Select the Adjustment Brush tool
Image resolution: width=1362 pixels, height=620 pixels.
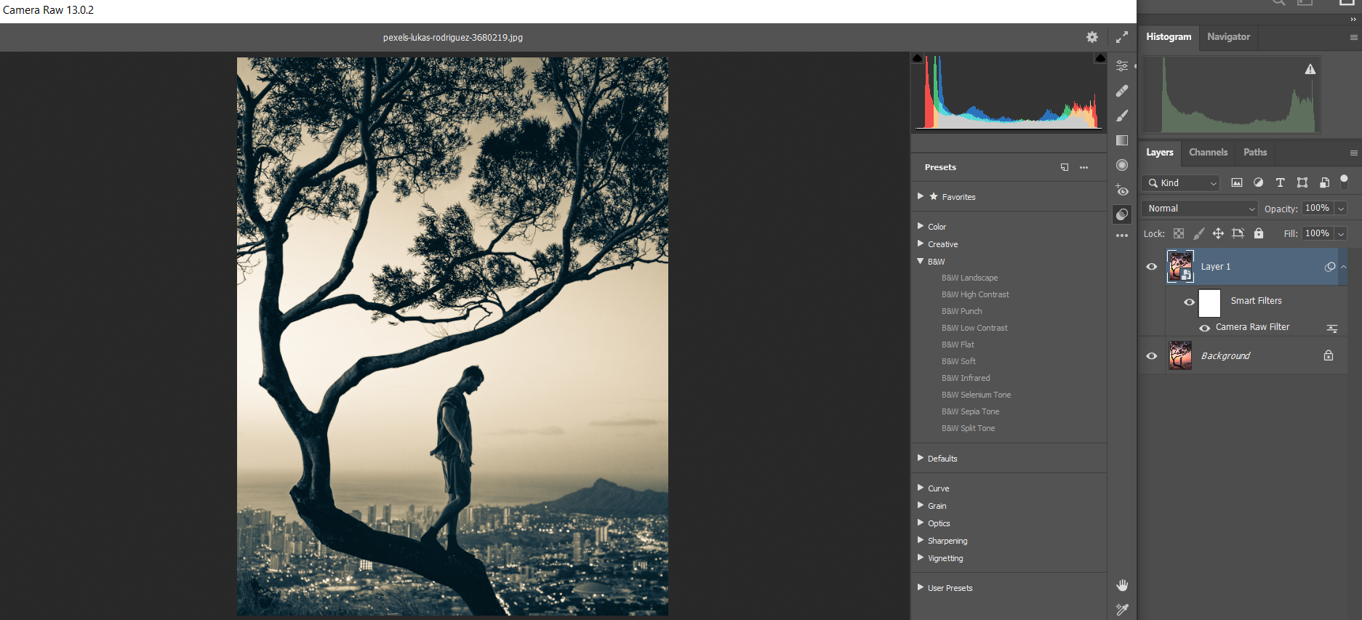1122,116
